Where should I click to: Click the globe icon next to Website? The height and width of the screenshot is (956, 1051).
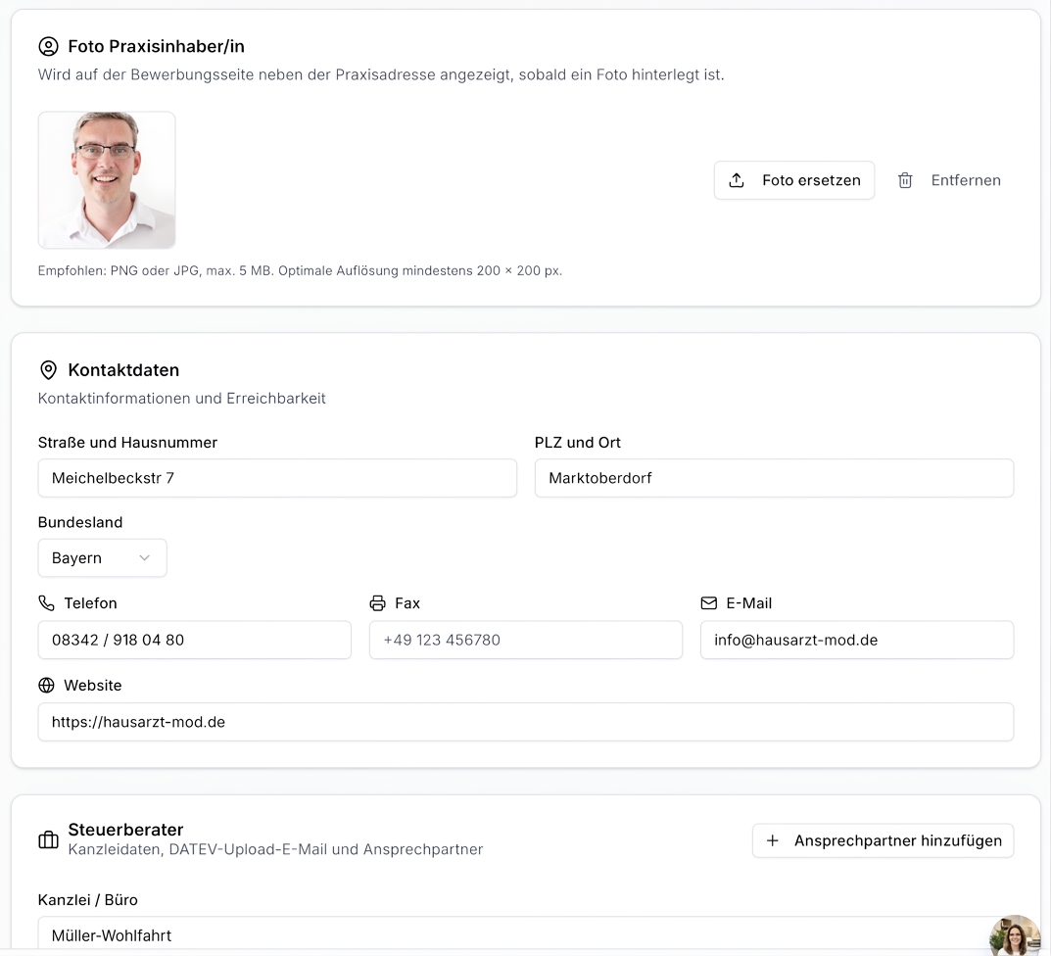(46, 685)
